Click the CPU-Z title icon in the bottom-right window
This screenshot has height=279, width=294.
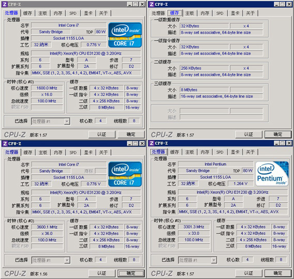(152, 143)
